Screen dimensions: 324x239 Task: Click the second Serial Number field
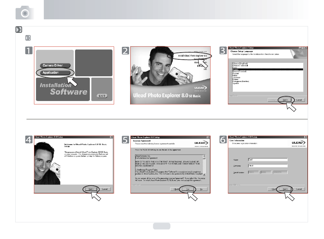[266, 172]
